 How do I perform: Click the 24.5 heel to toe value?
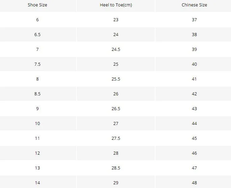click(116, 50)
